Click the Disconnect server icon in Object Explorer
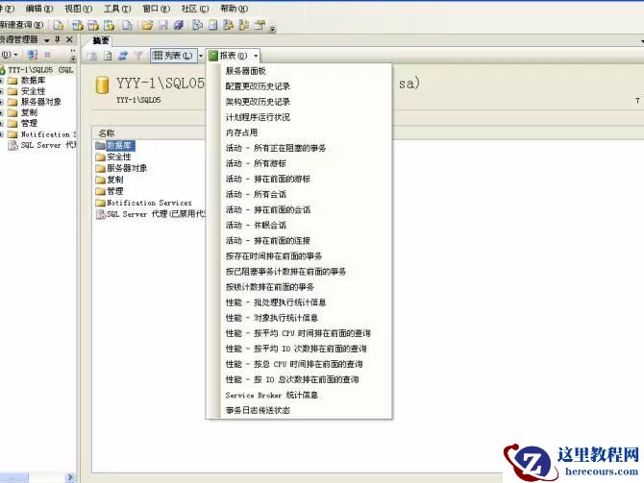The width and height of the screenshot is (644, 483). pyautogui.click(x=32, y=55)
